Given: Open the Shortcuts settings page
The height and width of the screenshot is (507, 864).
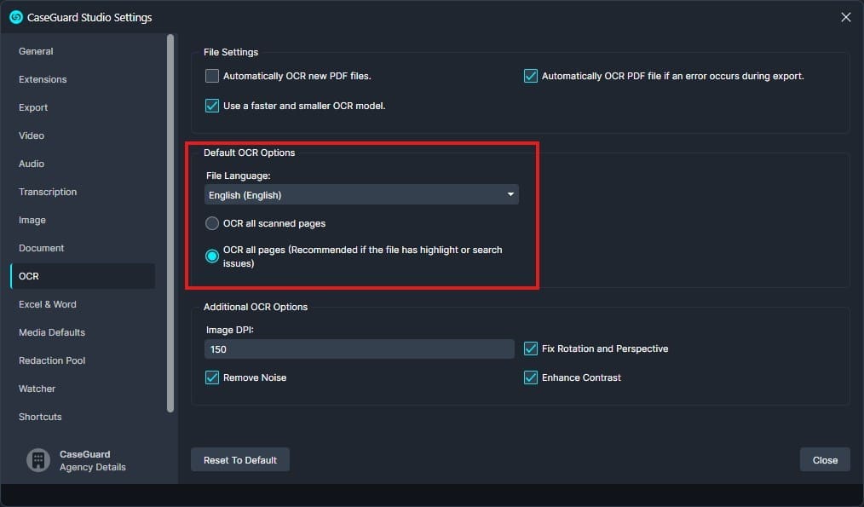Looking at the screenshot, I should [x=39, y=417].
